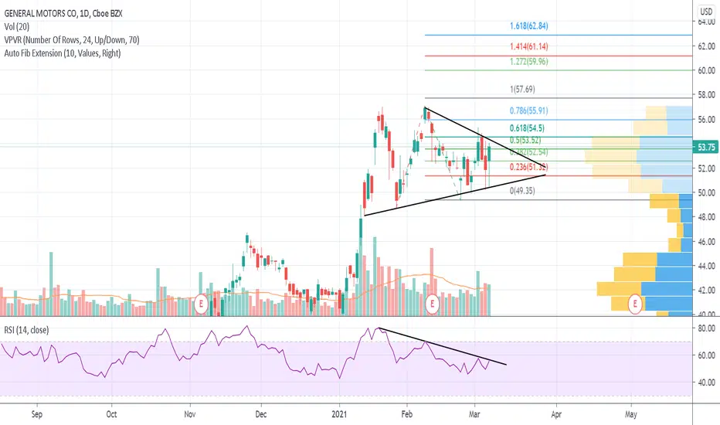This screenshot has width=720, height=425.
Task: Click the Oct label on time axis
Action: coord(111,414)
